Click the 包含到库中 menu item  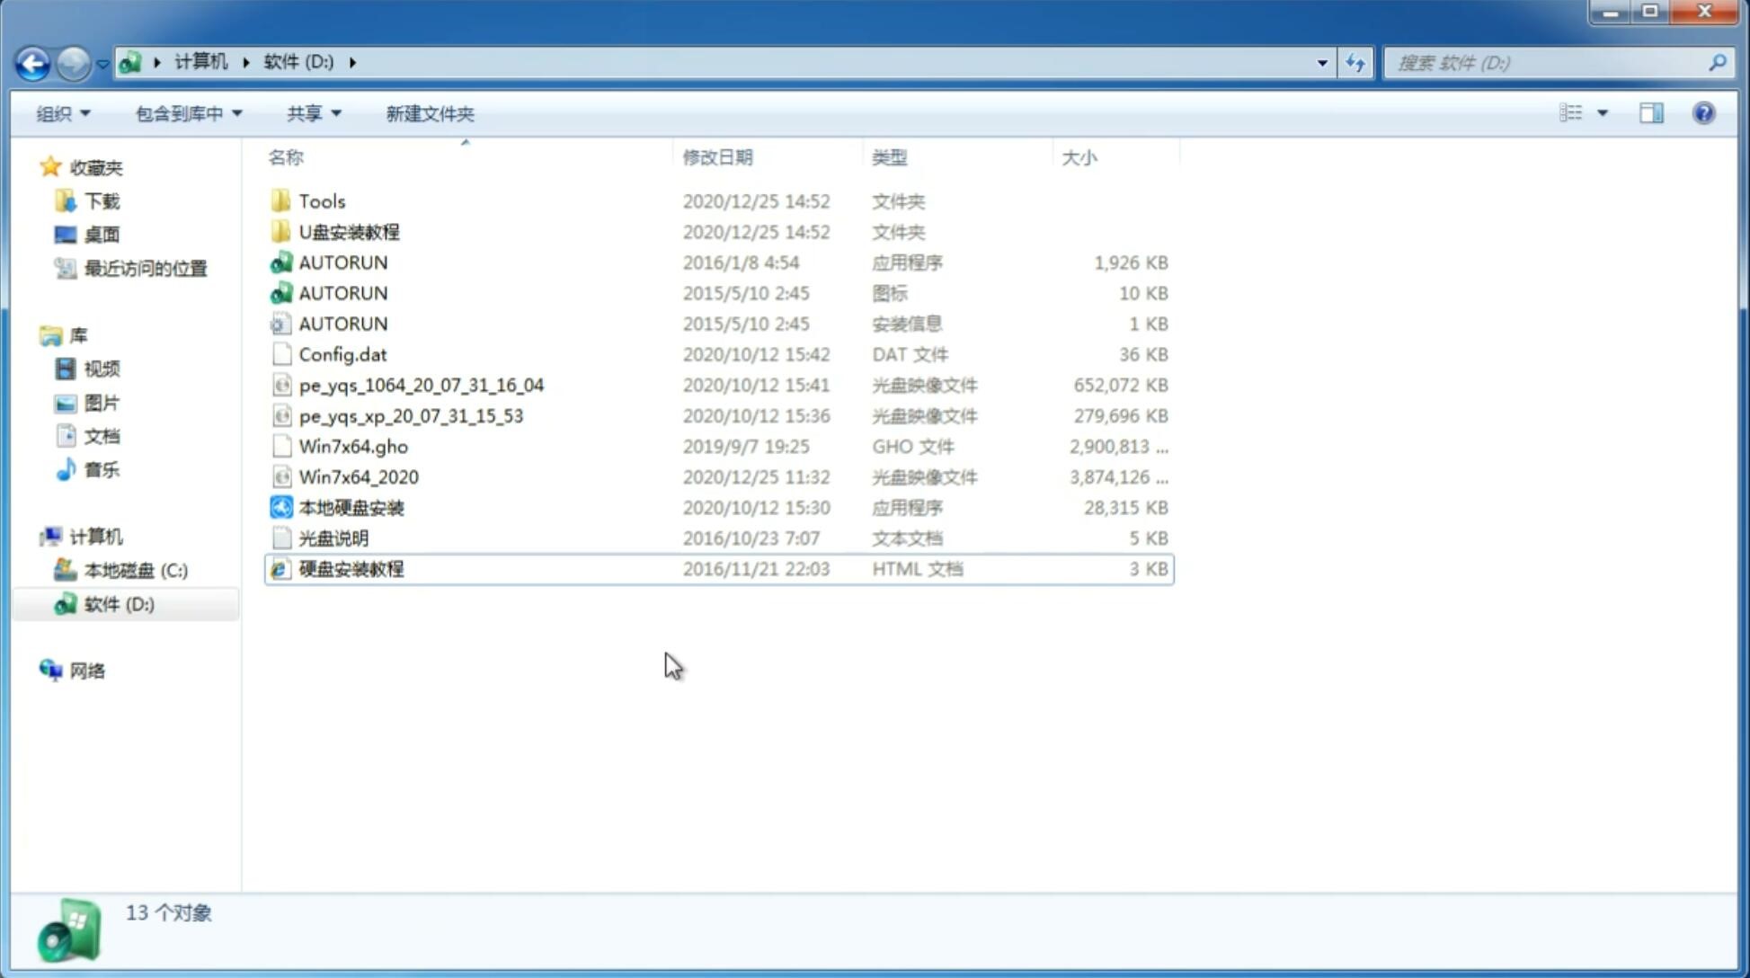pyautogui.click(x=186, y=113)
